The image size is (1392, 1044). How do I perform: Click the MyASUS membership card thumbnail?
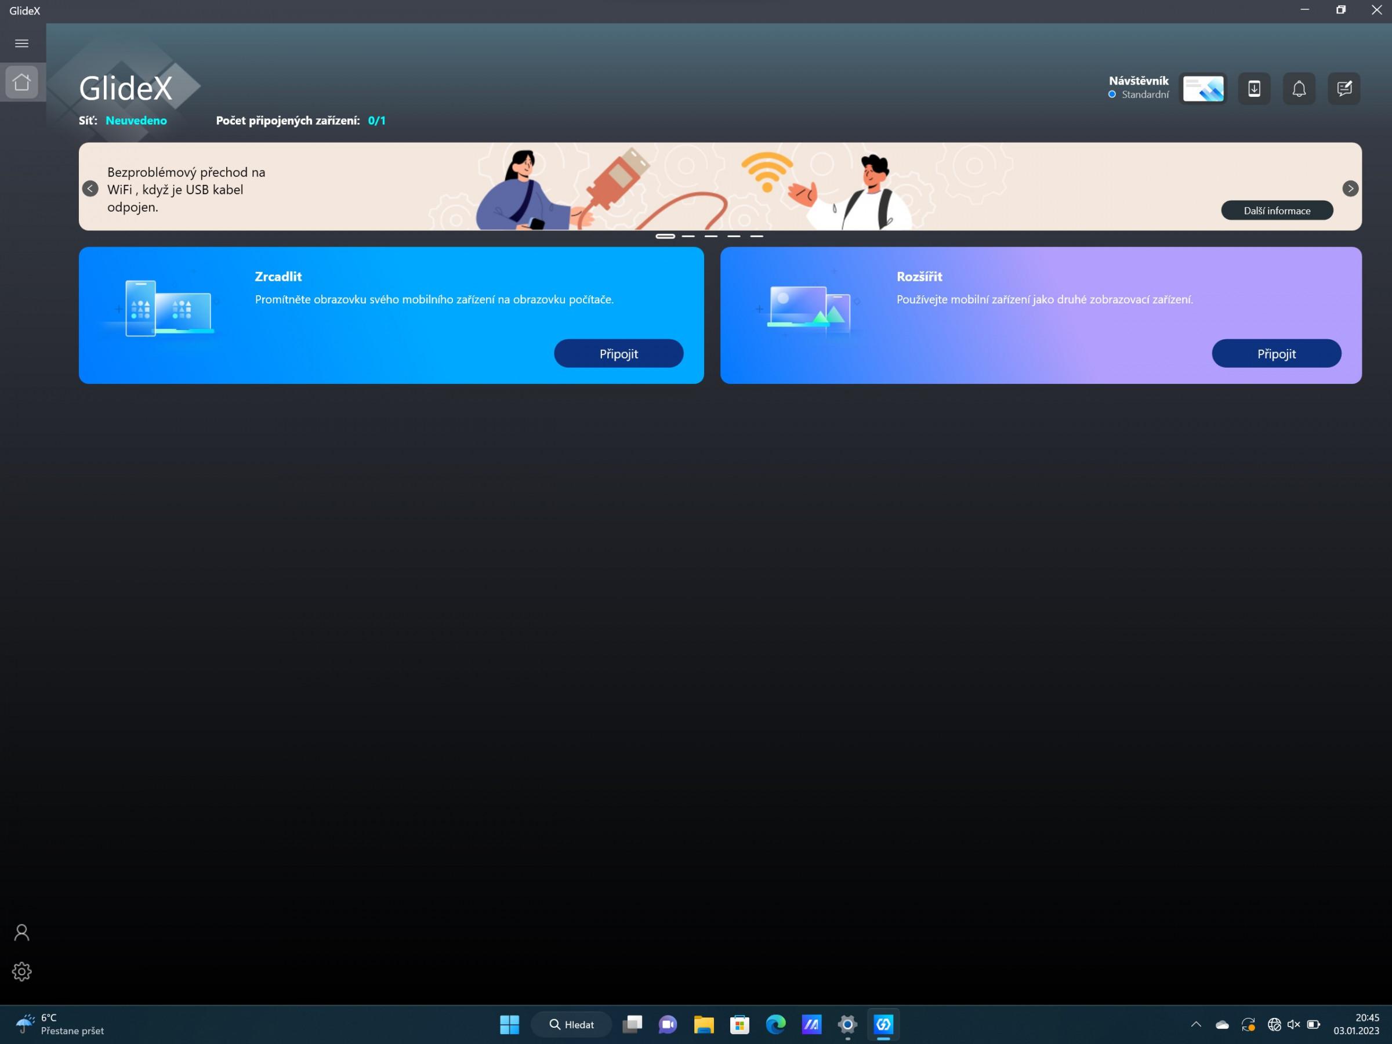pyautogui.click(x=1203, y=89)
